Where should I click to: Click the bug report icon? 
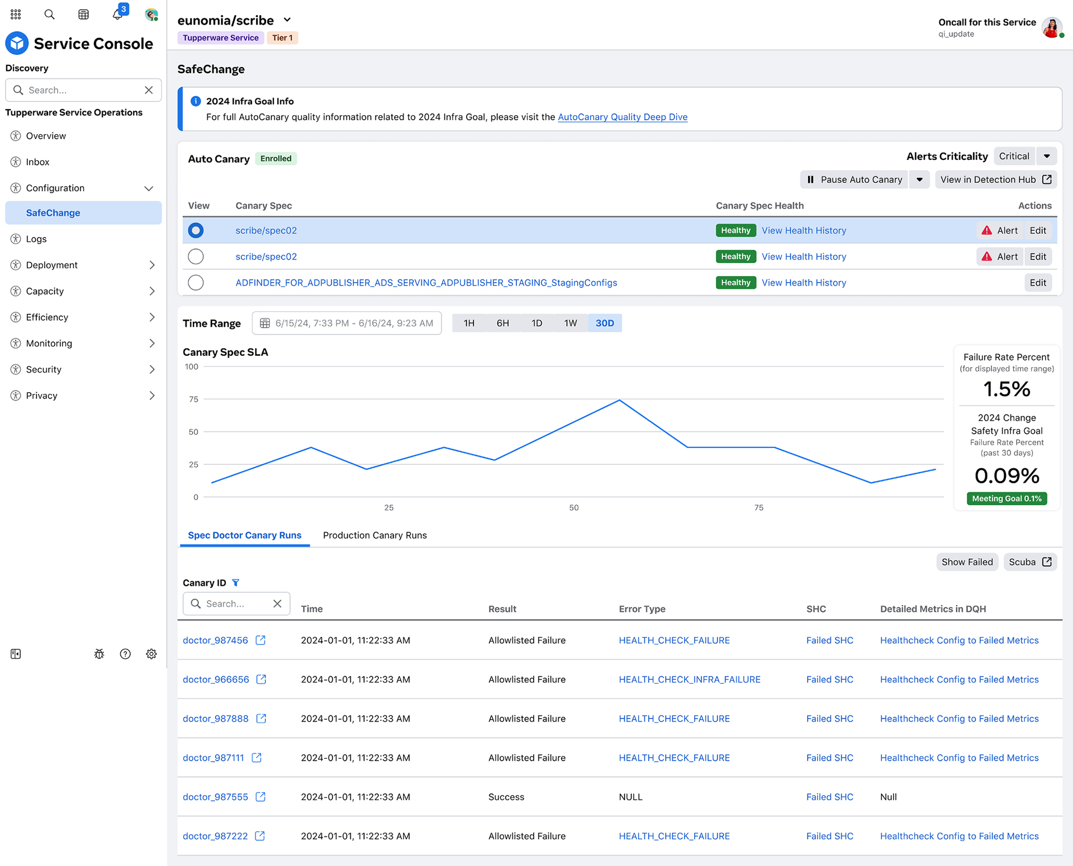coord(99,654)
